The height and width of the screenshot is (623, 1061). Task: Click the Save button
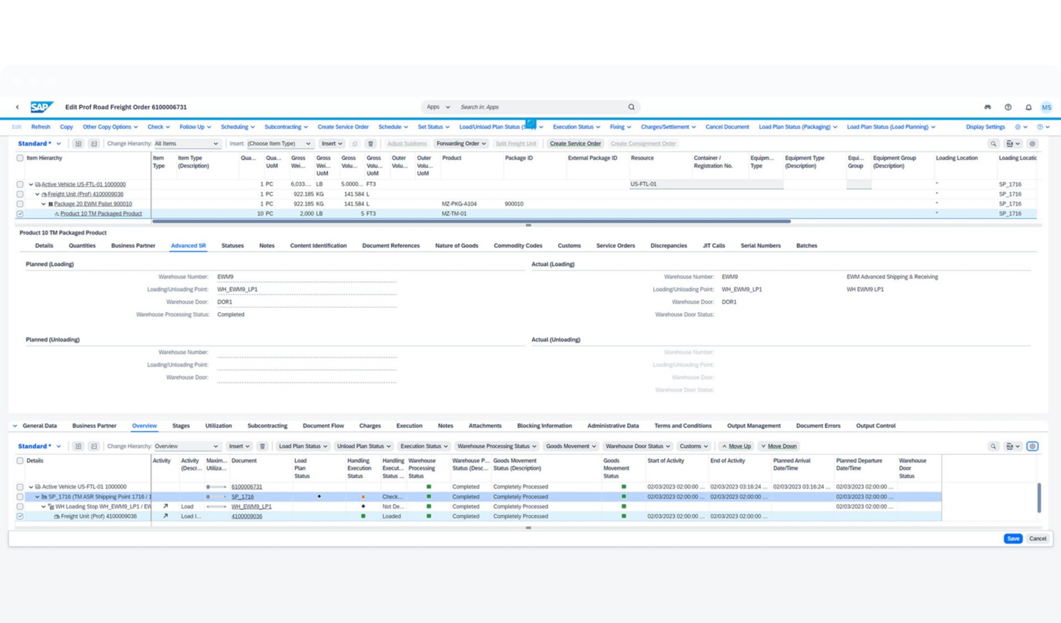click(1013, 539)
